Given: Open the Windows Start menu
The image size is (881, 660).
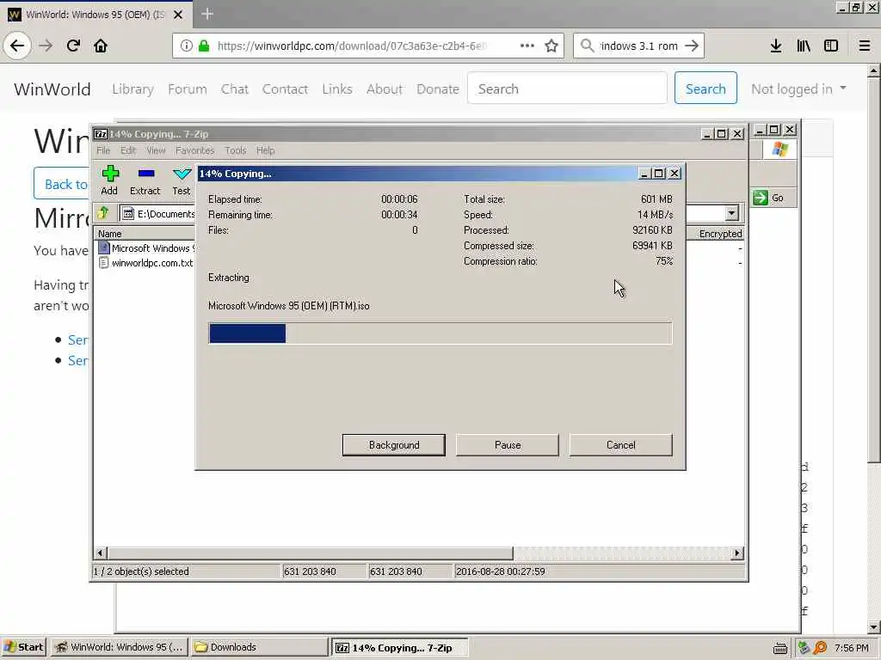Looking at the screenshot, I should (x=23, y=647).
